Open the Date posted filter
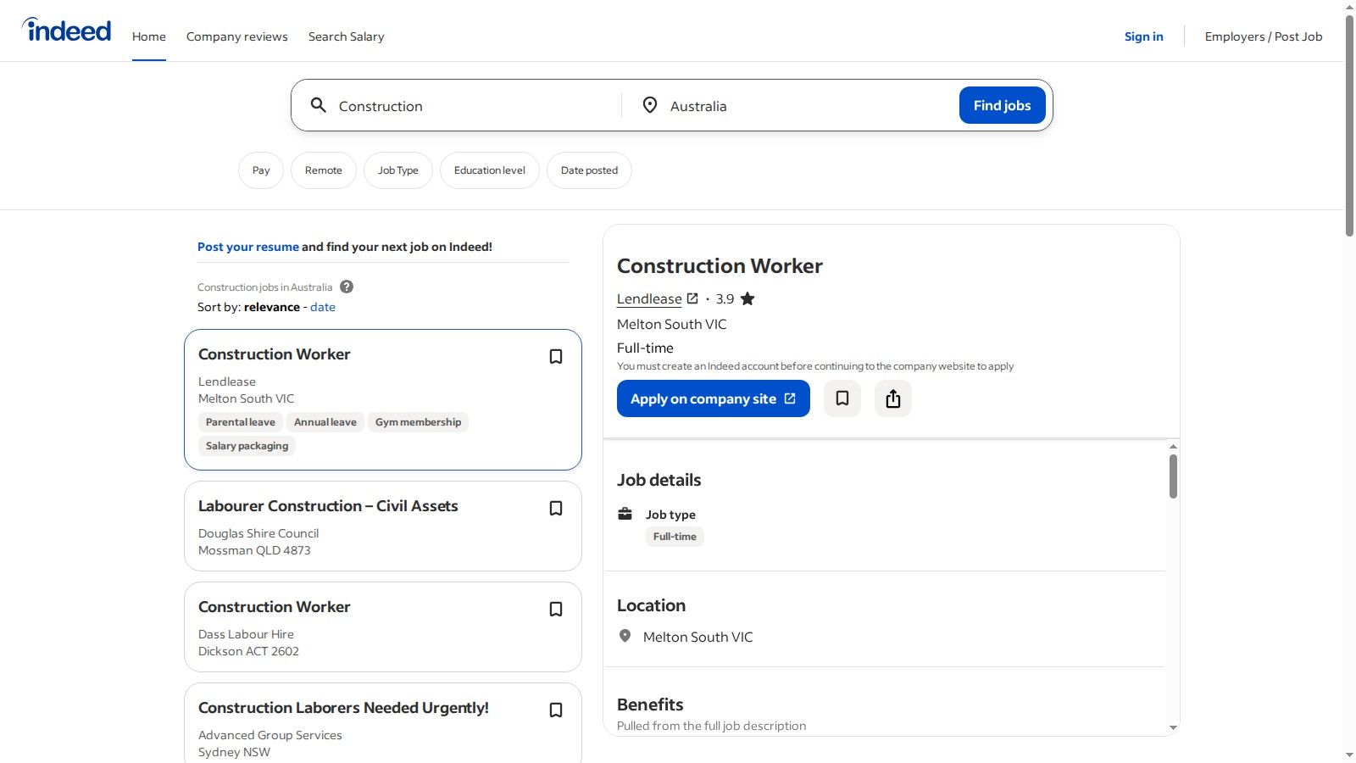Screen dimensions: 1356x763 point(589,170)
